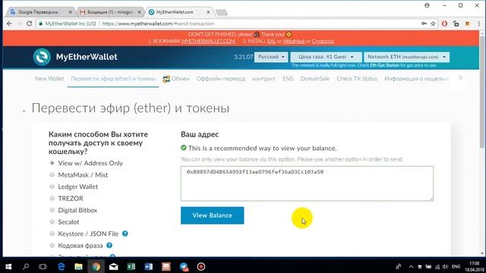
Task: Open Task View in the taskbar
Action: pos(43,266)
